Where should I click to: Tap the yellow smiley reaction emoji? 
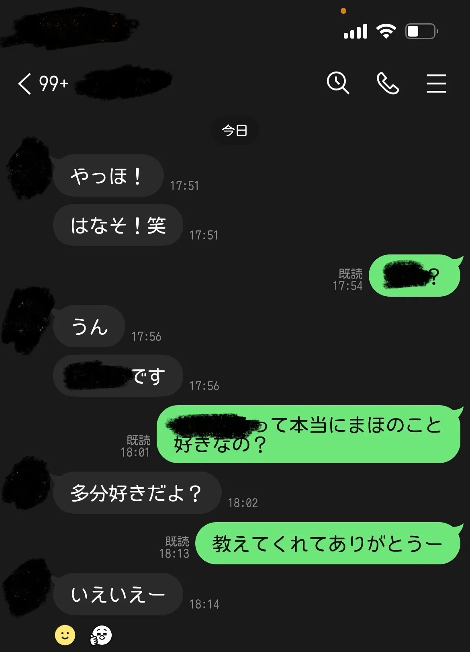(x=65, y=636)
